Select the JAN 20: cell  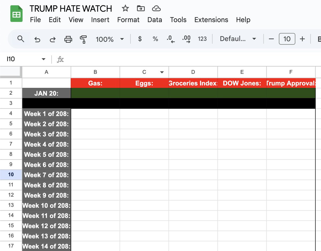point(47,93)
